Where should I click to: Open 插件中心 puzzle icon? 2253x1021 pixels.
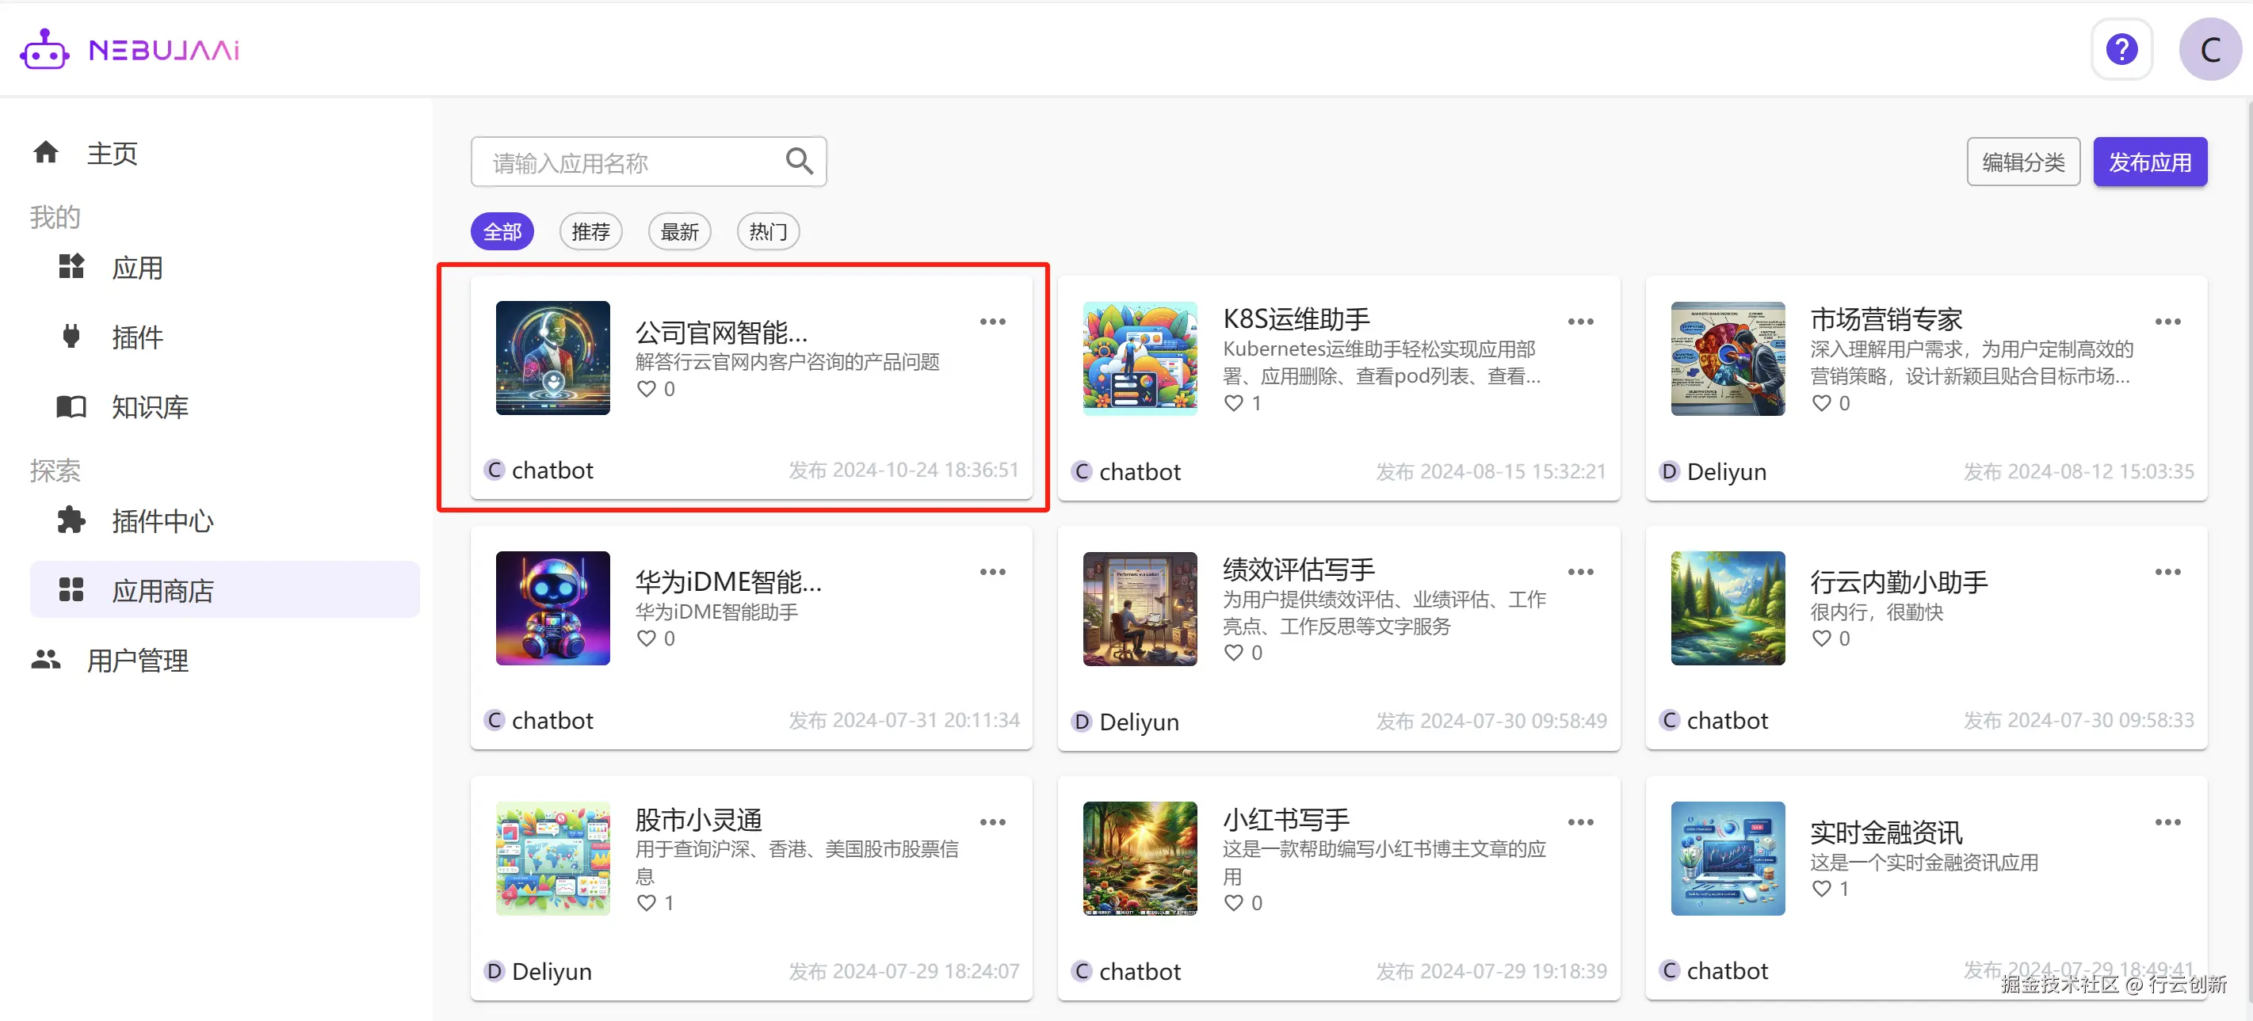[x=71, y=520]
